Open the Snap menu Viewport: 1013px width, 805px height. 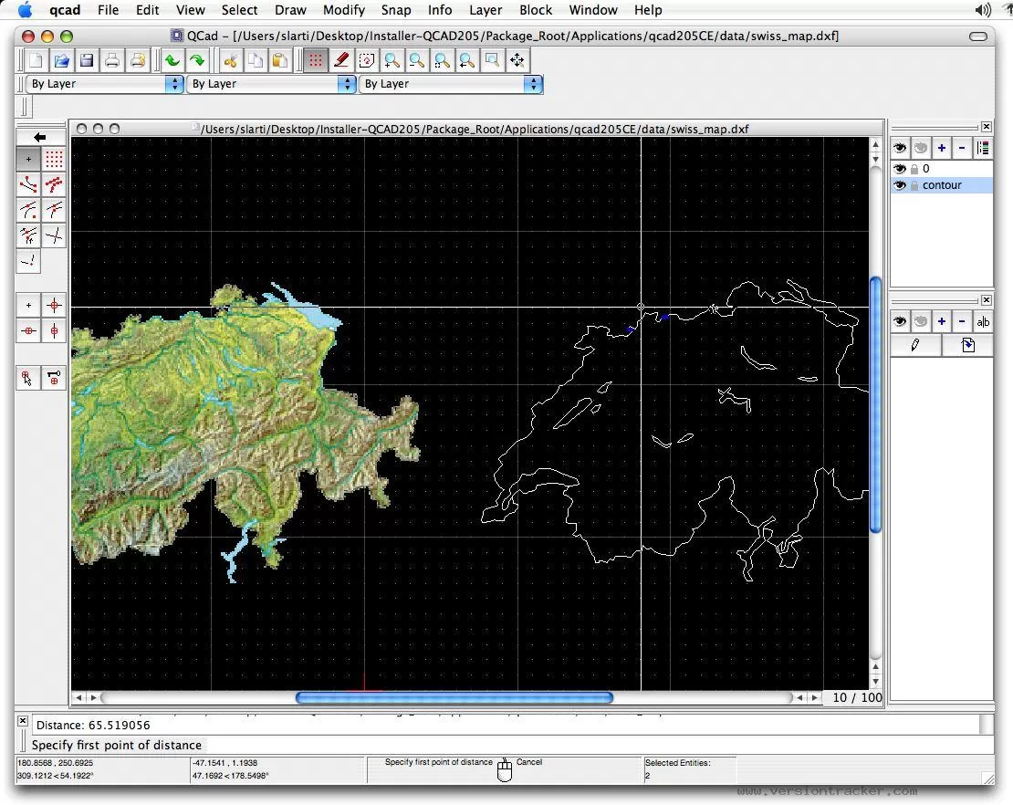396,10
